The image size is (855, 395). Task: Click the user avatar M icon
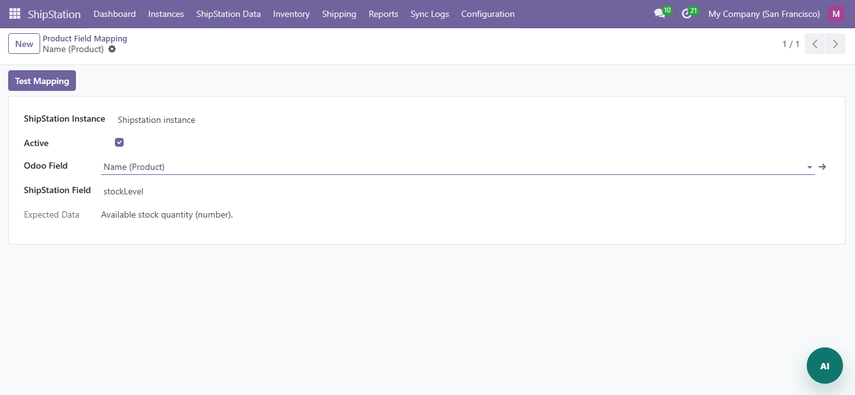(x=836, y=14)
